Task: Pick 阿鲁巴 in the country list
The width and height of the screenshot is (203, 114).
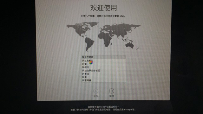Action: (104, 74)
